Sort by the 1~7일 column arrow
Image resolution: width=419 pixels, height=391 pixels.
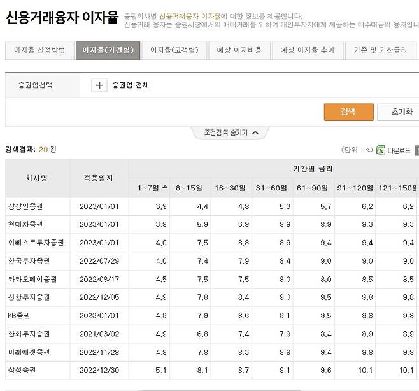point(165,187)
